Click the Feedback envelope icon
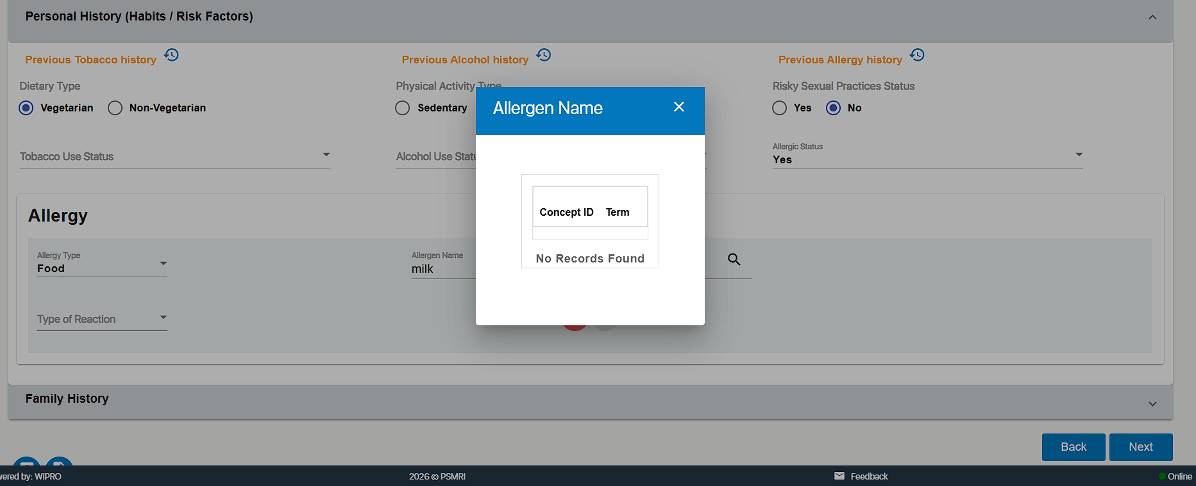The width and height of the screenshot is (1196, 486). (839, 476)
